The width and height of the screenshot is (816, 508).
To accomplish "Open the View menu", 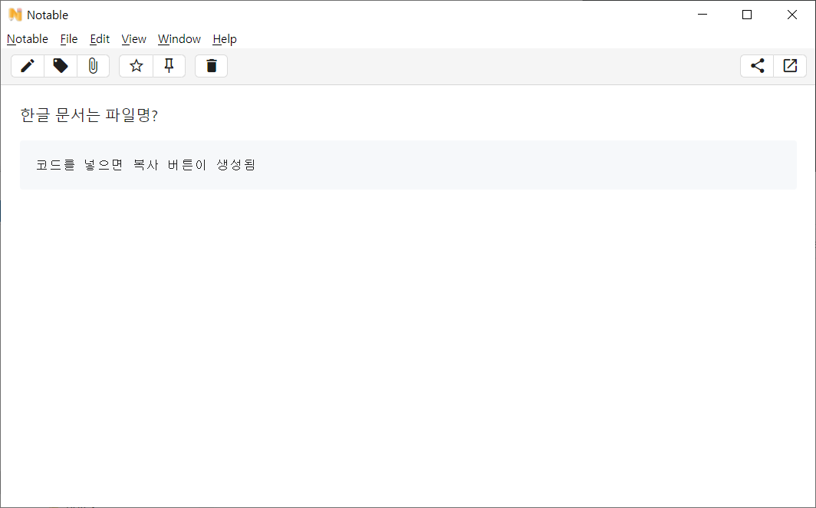I will coord(133,39).
